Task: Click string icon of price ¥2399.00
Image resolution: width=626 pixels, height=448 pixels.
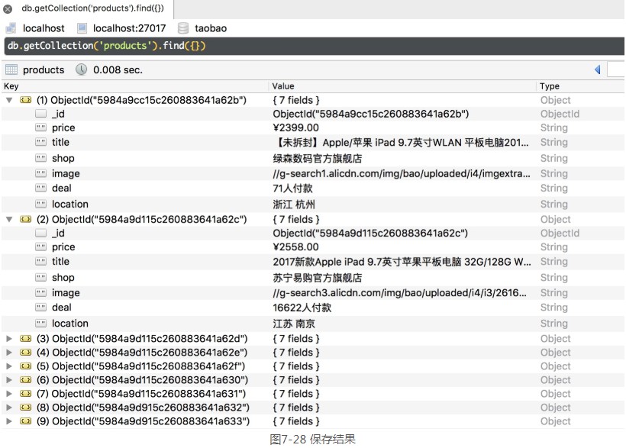Action: [x=40, y=127]
